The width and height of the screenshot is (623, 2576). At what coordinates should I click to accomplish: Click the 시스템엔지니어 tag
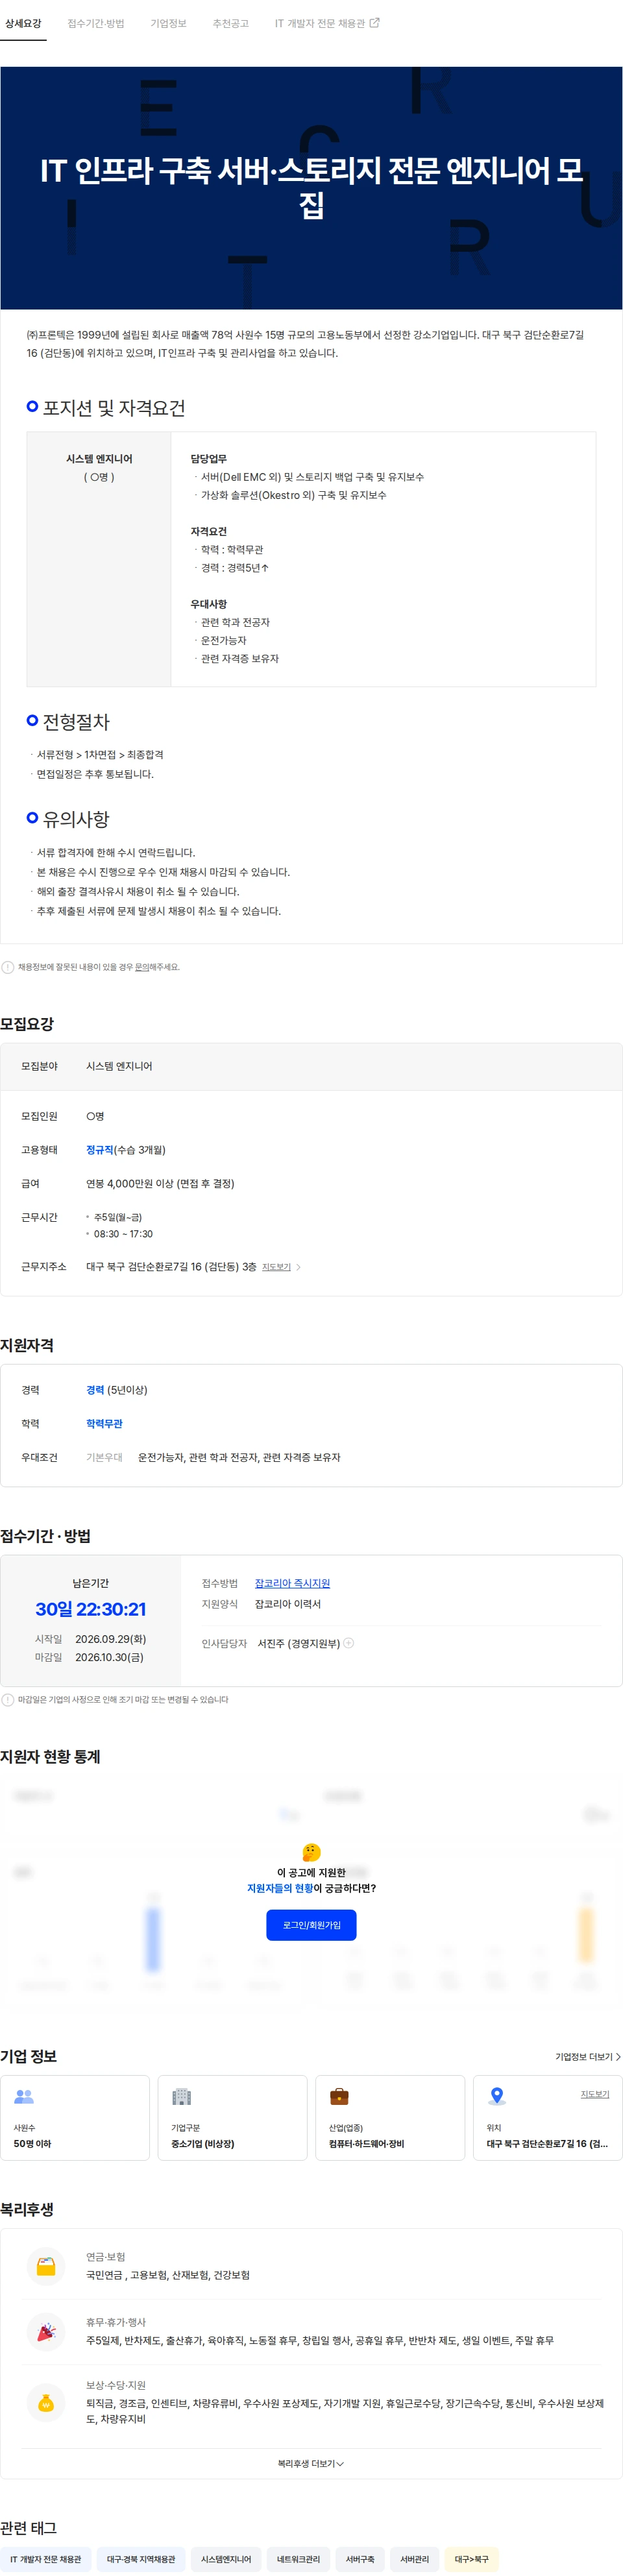pos(226,2559)
